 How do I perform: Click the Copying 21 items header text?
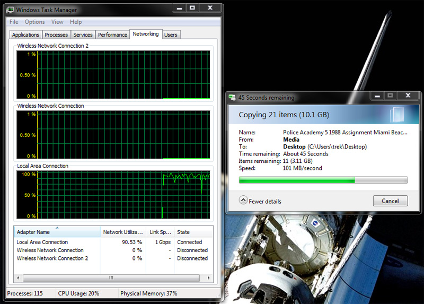284,115
